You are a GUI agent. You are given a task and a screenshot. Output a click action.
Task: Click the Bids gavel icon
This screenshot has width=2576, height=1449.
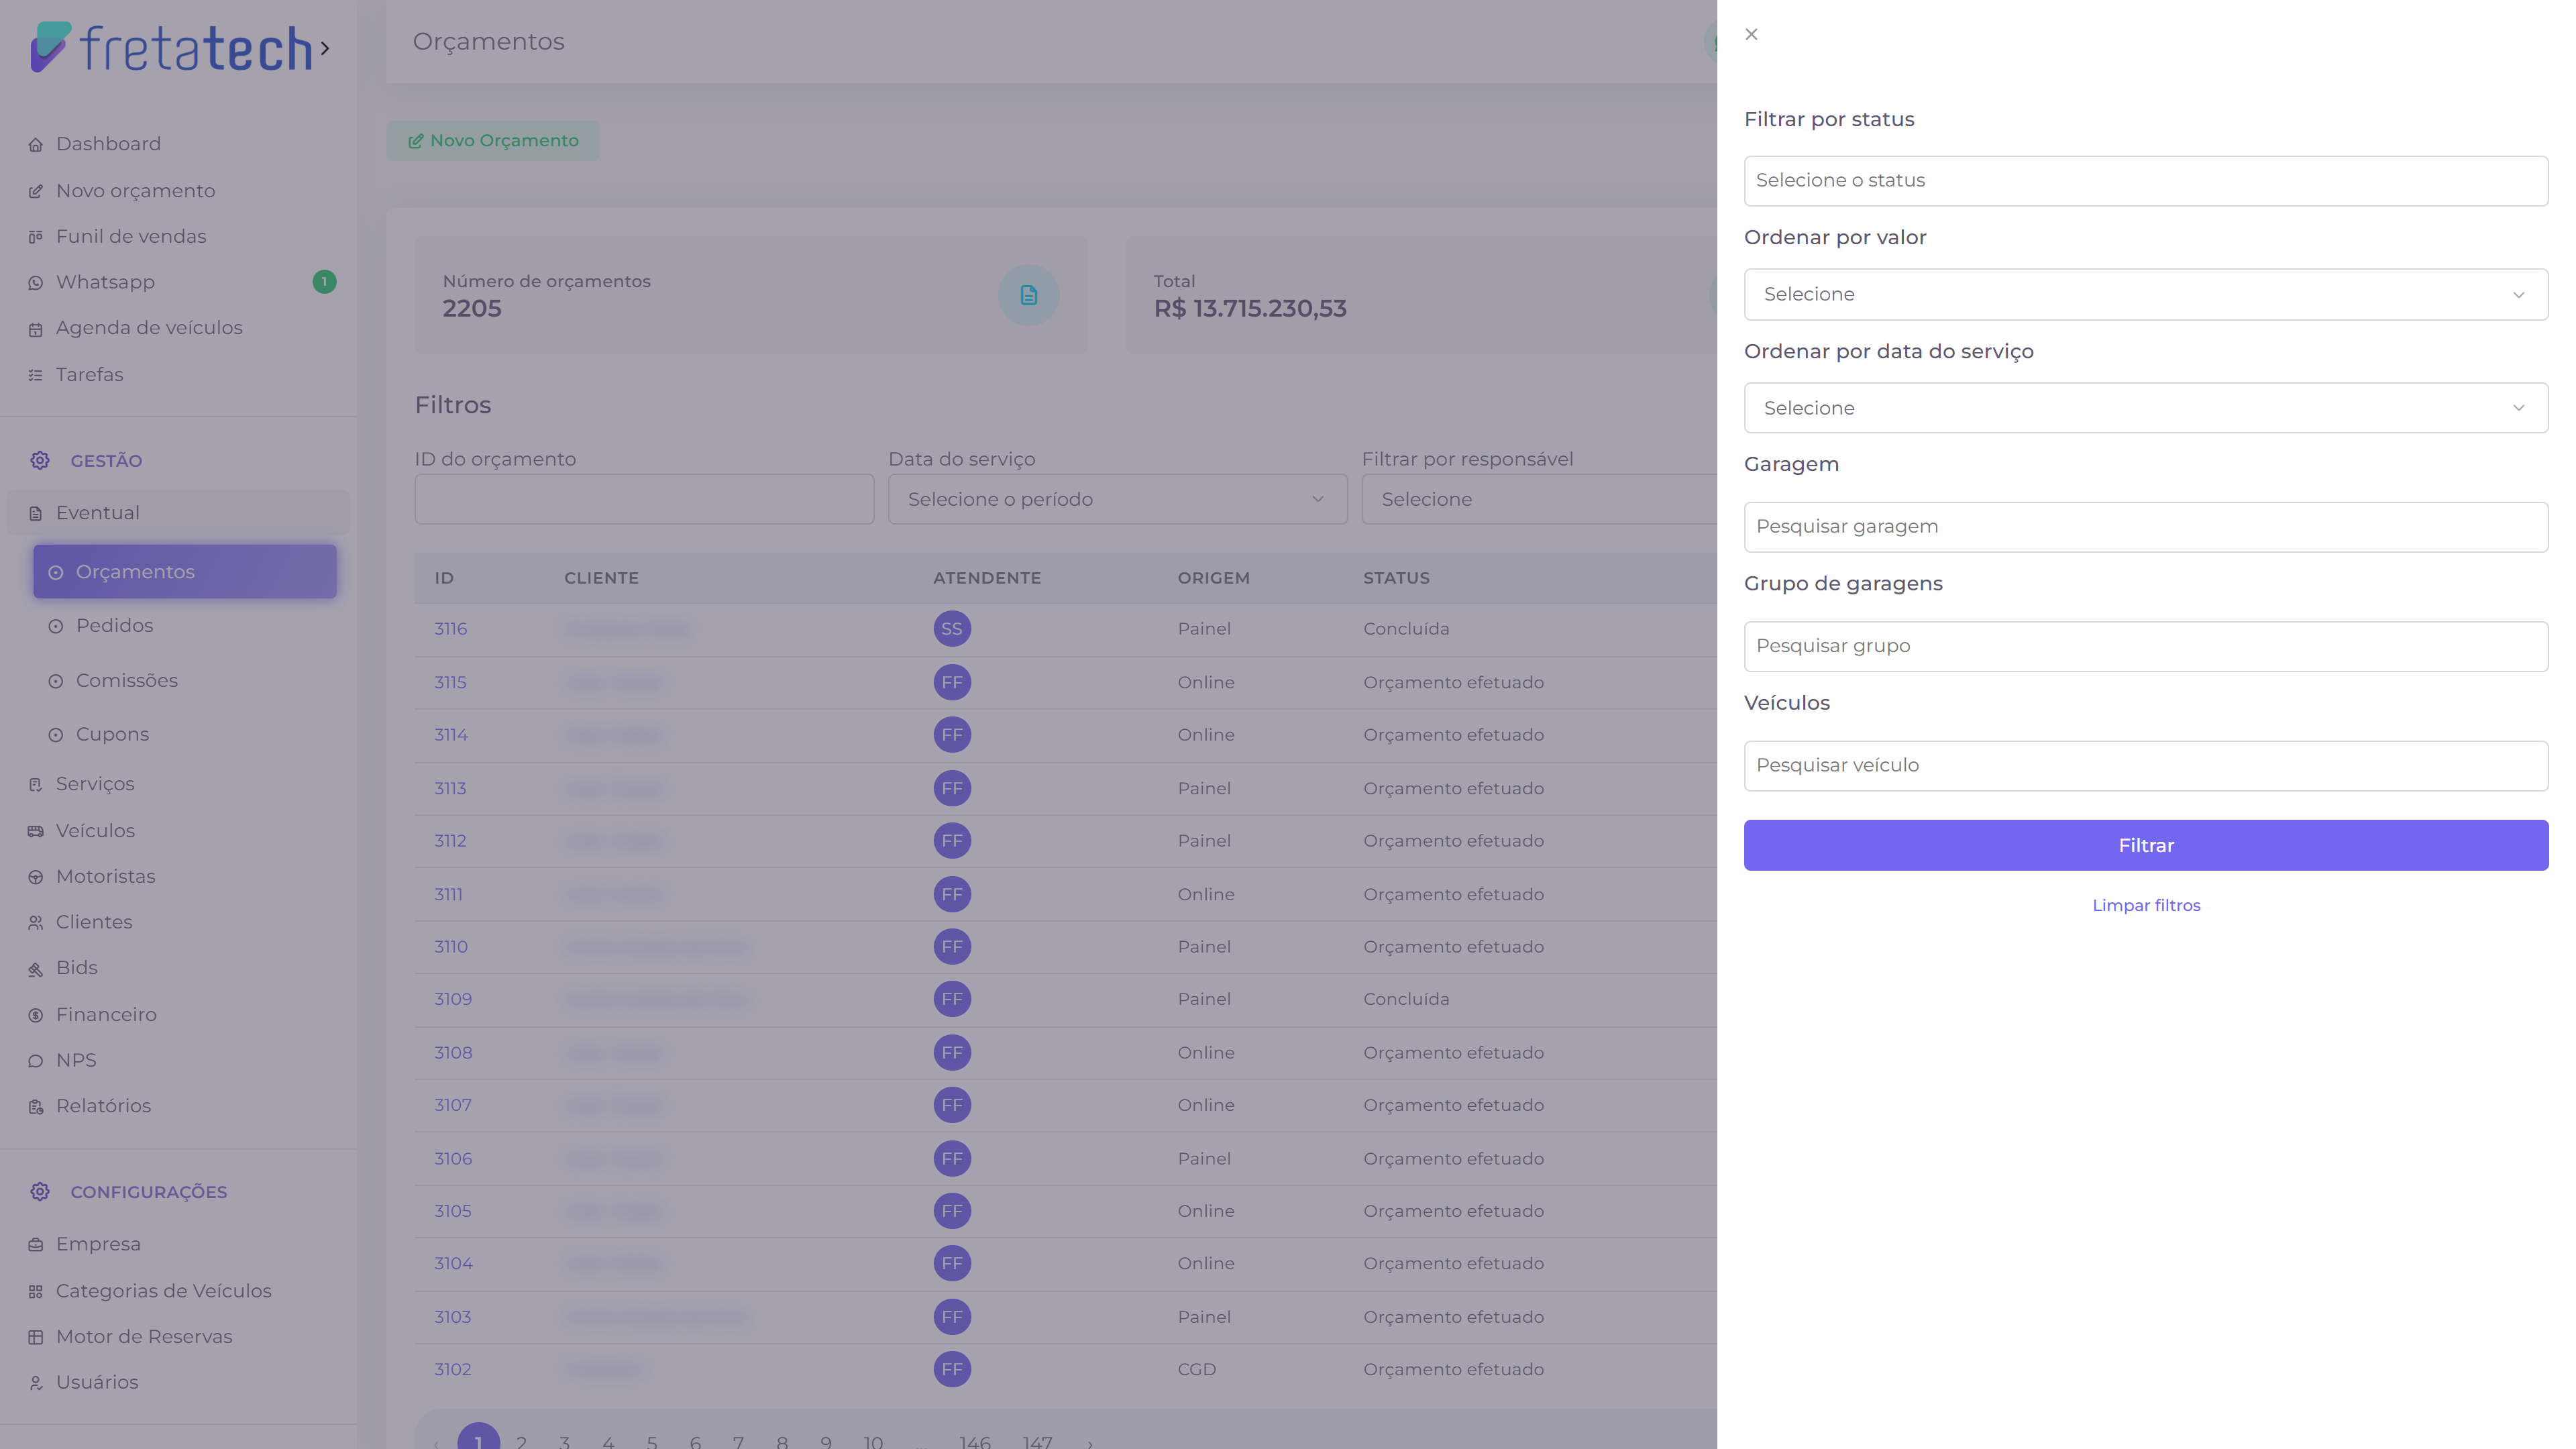pos(36,969)
